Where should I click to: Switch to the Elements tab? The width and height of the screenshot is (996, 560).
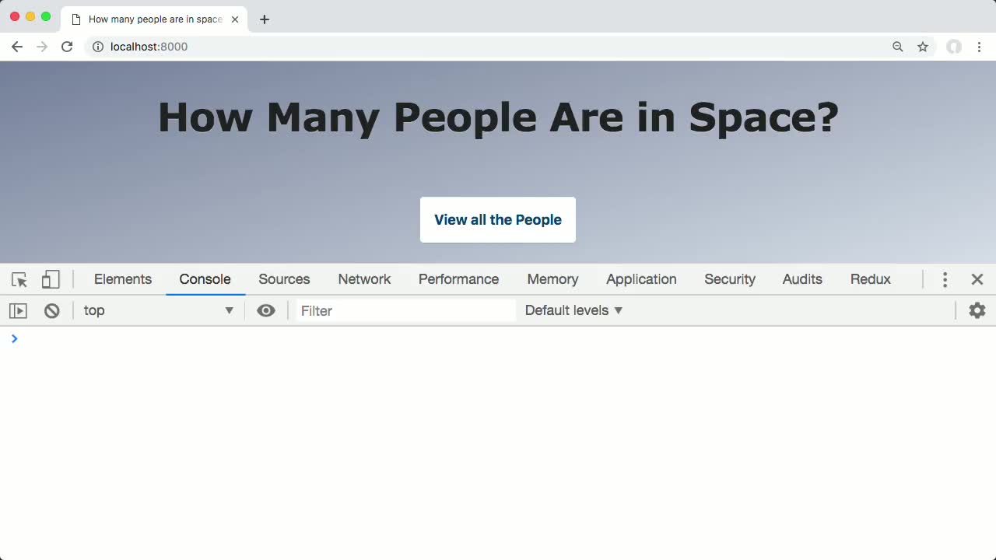coord(123,279)
